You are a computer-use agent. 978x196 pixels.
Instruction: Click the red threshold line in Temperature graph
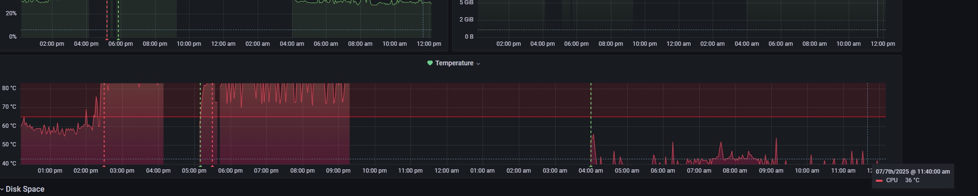[453, 117]
